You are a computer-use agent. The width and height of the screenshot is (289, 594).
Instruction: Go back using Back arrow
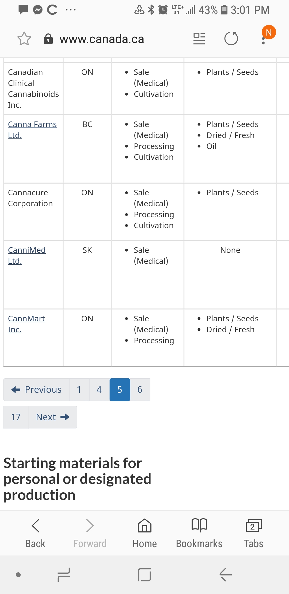tap(35, 533)
